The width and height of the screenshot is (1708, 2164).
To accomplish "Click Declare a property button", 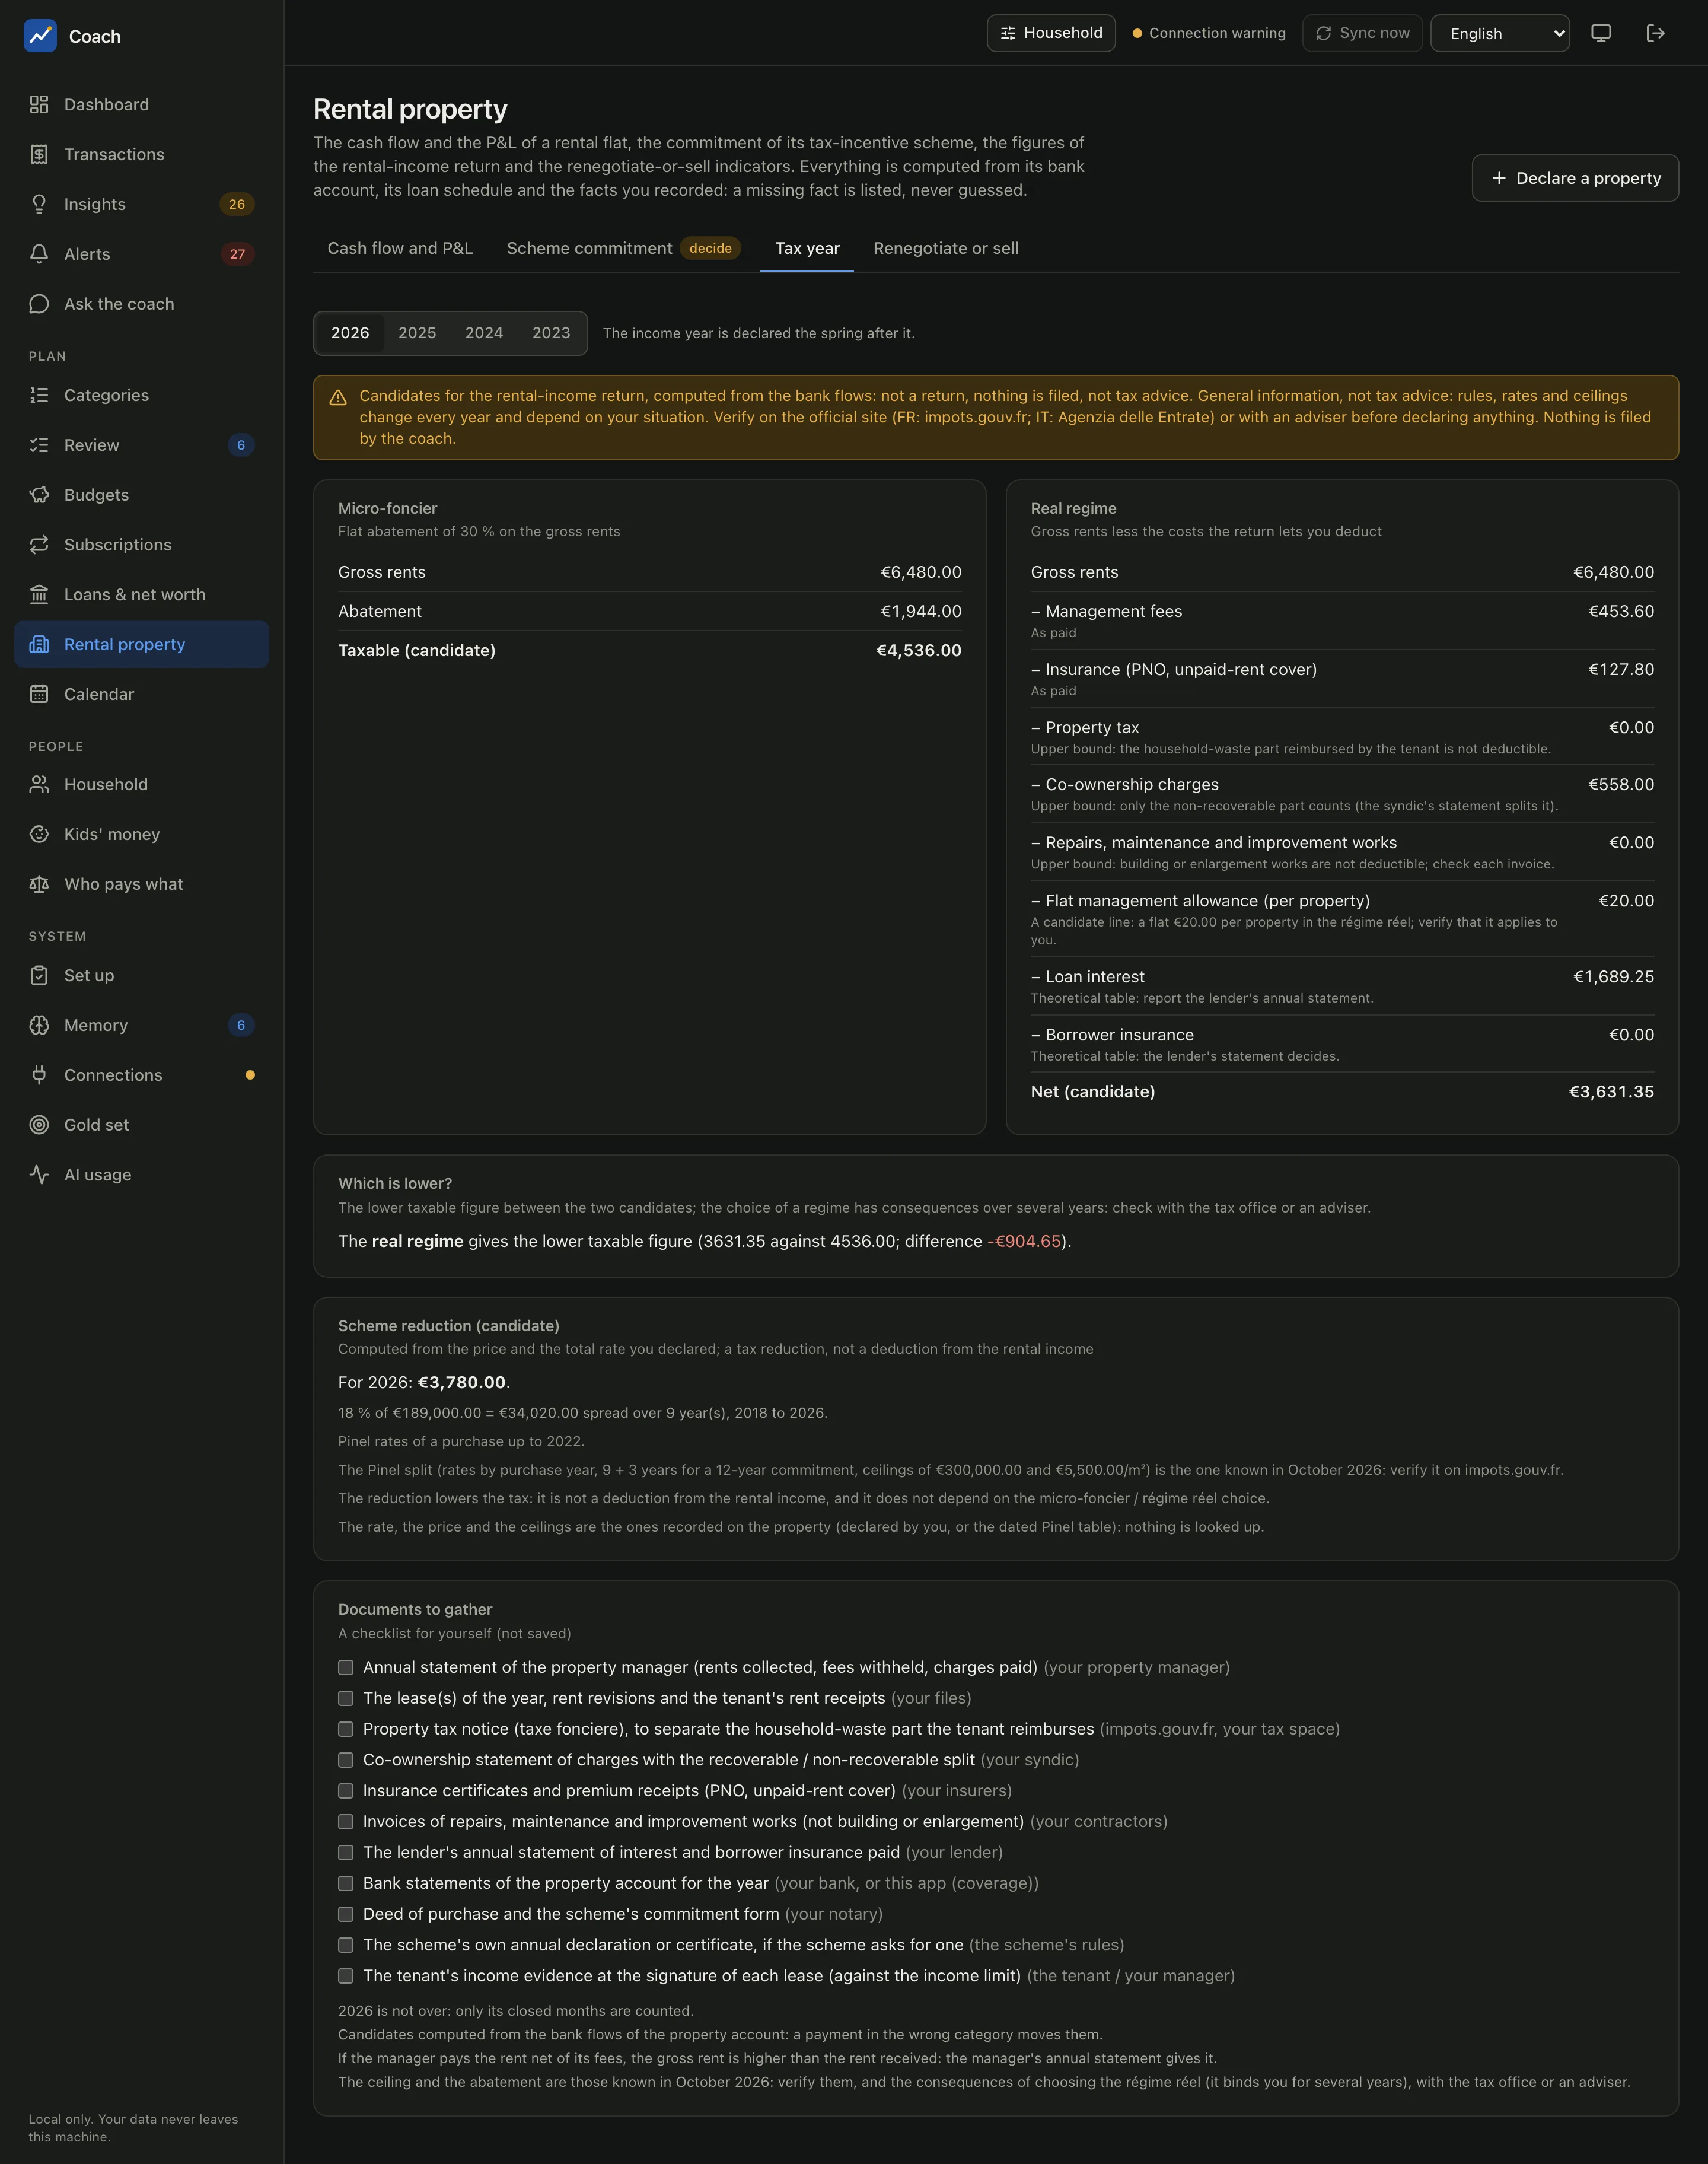I will coord(1575,178).
